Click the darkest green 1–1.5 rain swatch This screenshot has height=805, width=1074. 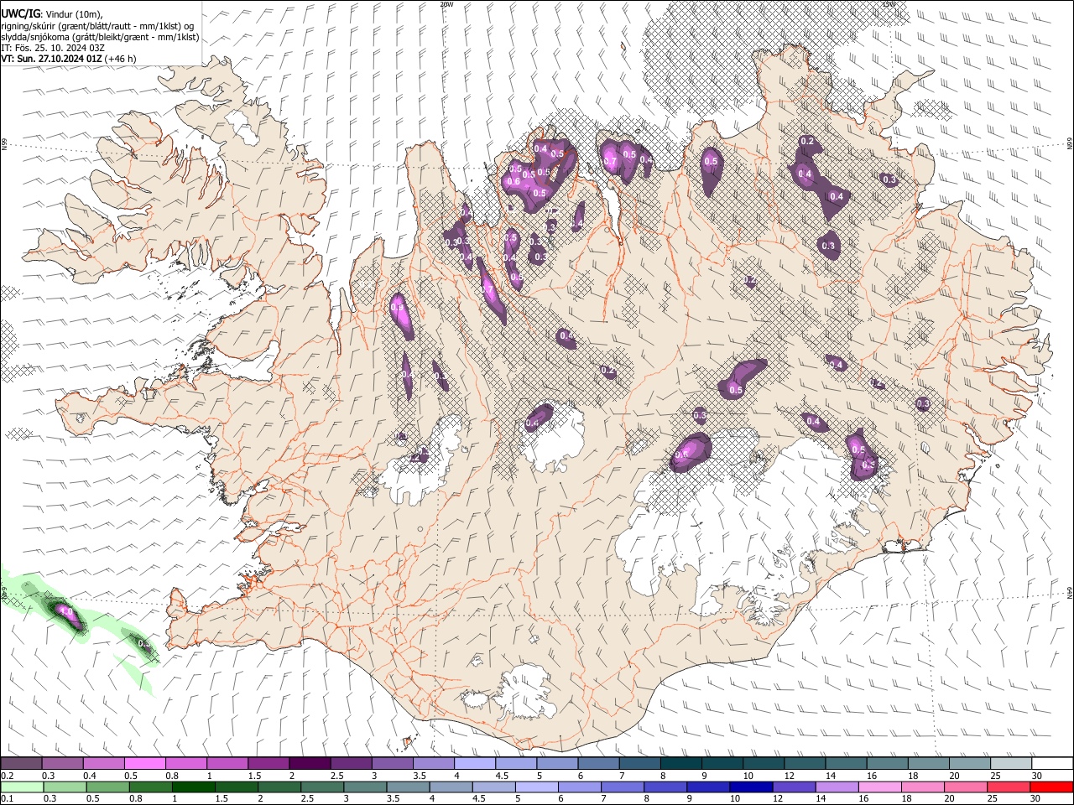coord(193,787)
